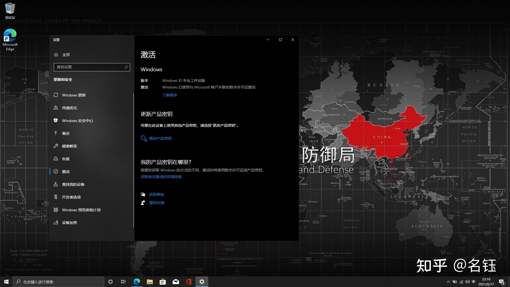Open 开发者选项 settings
The height and width of the screenshot is (287, 510).
(71, 197)
